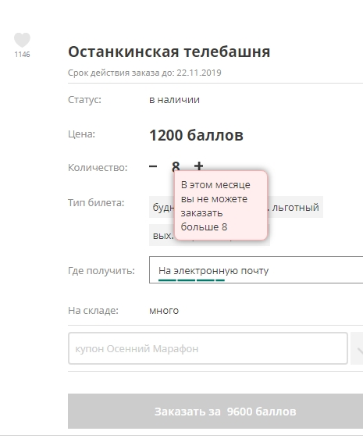The height and width of the screenshot is (442, 363).
Task: Click the monthly limit warning tooltip
Action: point(221,205)
